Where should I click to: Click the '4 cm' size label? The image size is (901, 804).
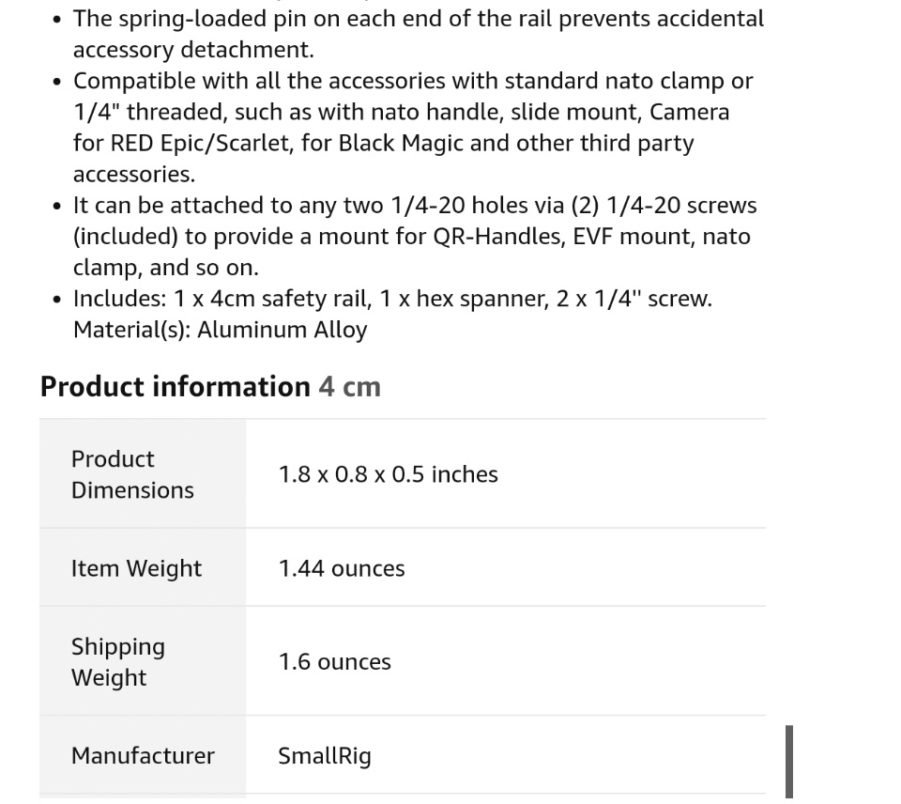pyautogui.click(x=349, y=387)
